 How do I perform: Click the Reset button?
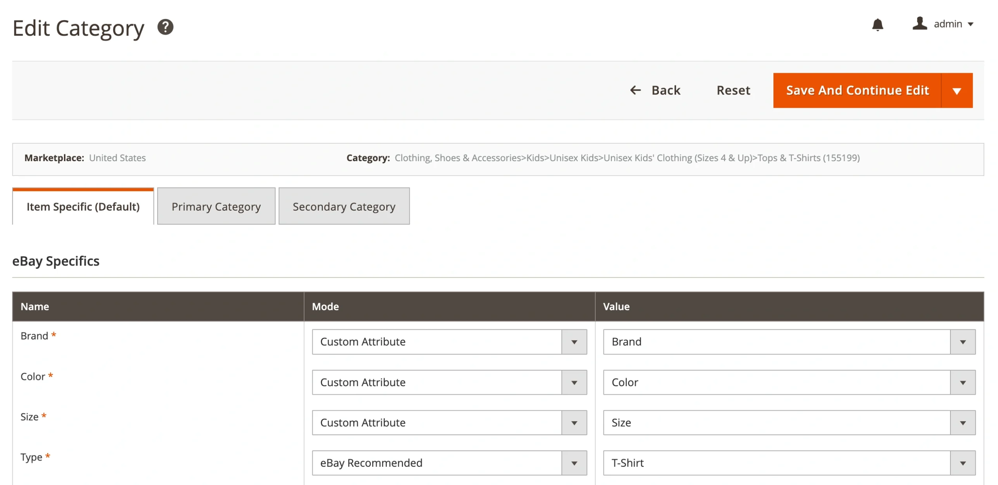733,90
